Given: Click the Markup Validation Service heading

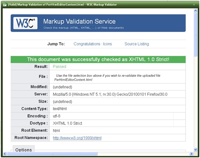Looking at the screenshot, I should (x=79, y=21).
